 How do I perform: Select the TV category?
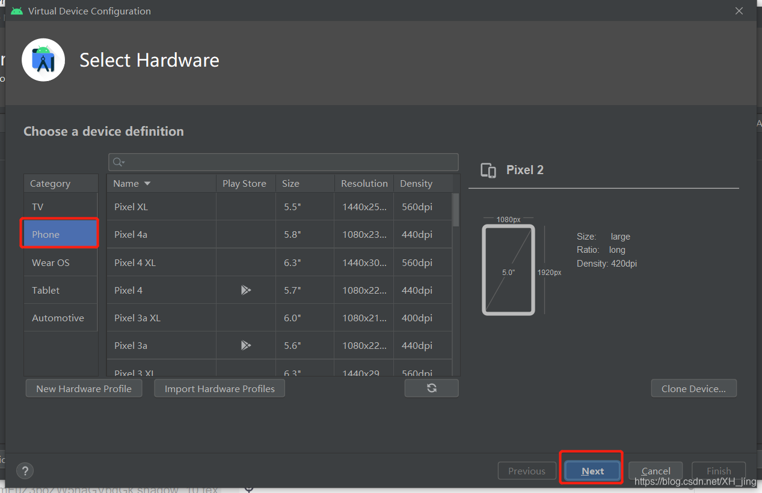[x=61, y=207]
